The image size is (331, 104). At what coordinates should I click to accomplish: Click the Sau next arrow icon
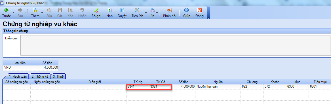pos(20,10)
